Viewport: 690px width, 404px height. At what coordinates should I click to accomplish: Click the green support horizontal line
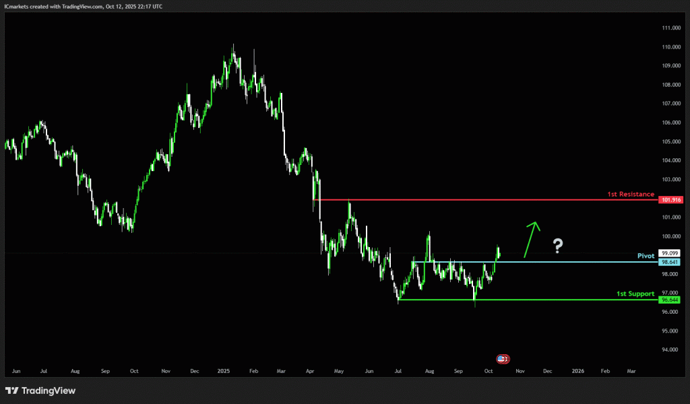click(x=539, y=300)
